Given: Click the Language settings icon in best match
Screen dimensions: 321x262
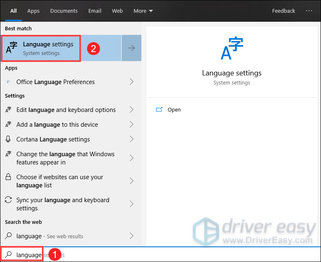Looking at the screenshot, I should 12,48.
